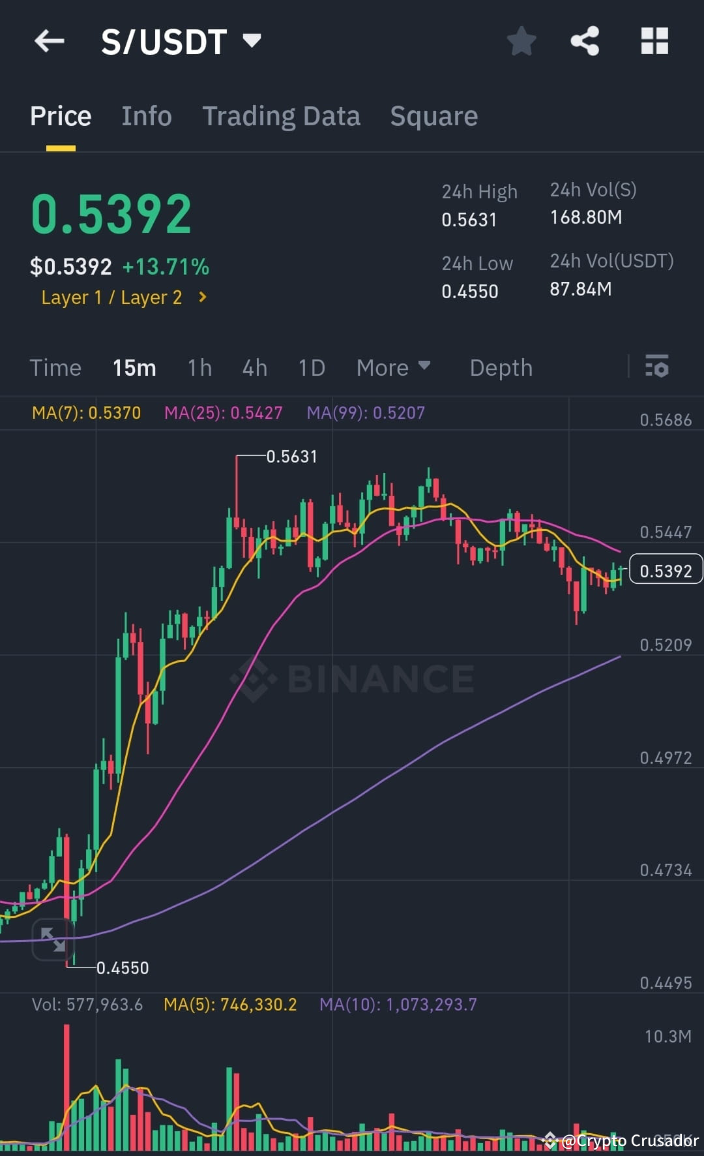
Task: Select the 15m timeframe
Action: coord(135,367)
